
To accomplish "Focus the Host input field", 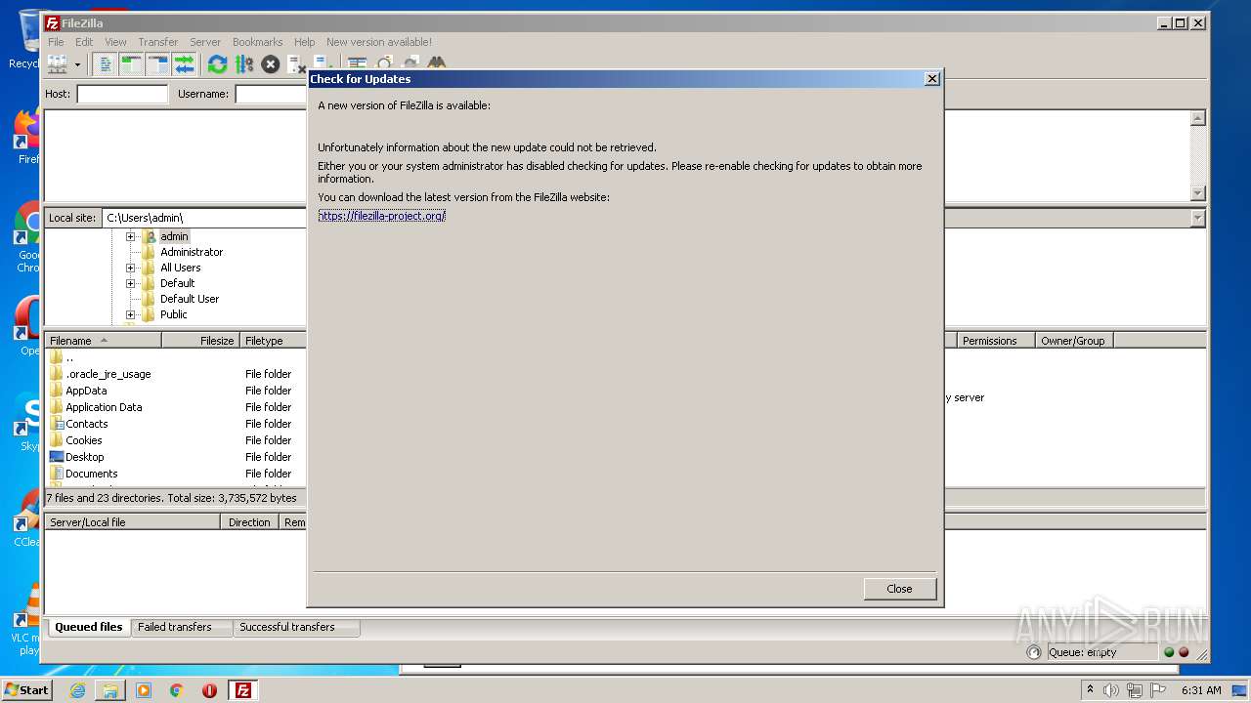I will point(122,94).
